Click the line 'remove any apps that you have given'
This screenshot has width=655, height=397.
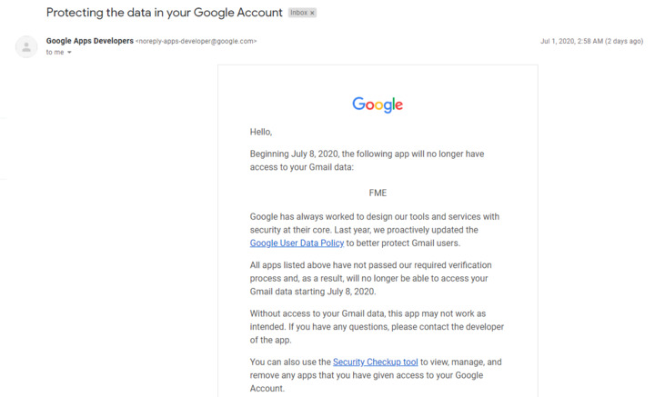(x=367, y=375)
